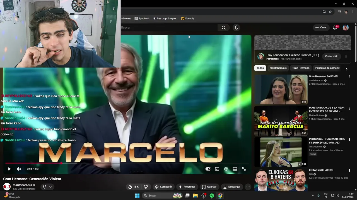Click the Descargar button
This screenshot has height=200, width=357.
tap(232, 187)
